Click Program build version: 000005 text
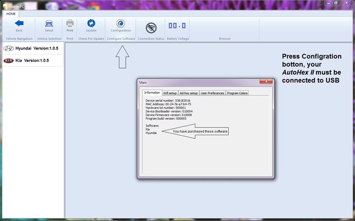355x221 pixels. (166, 118)
